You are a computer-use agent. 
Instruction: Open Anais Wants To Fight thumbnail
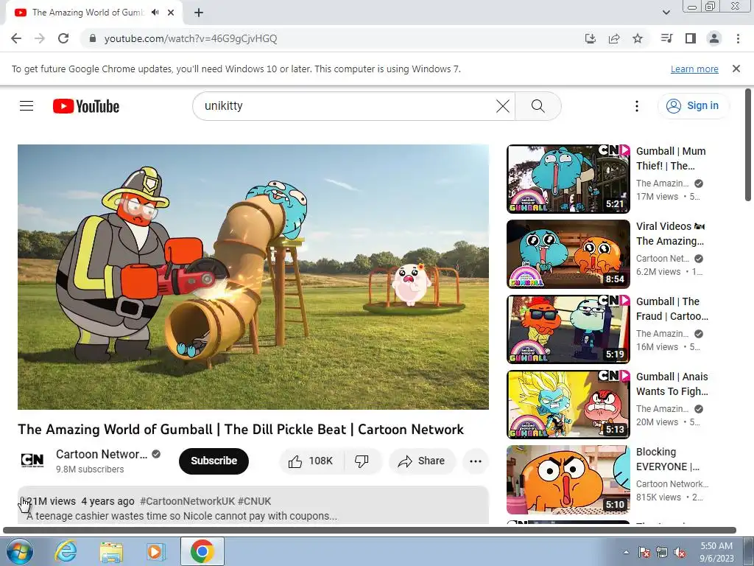point(568,405)
